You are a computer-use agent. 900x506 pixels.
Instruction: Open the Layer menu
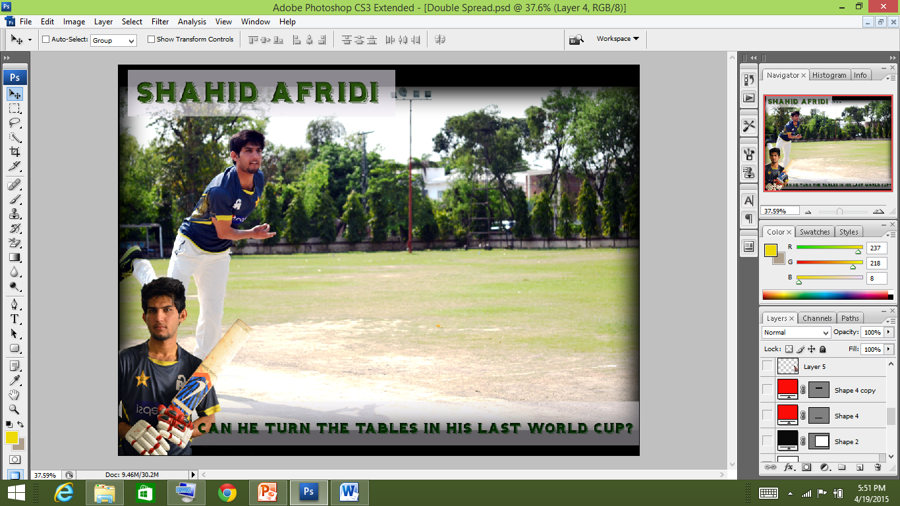[x=103, y=22]
